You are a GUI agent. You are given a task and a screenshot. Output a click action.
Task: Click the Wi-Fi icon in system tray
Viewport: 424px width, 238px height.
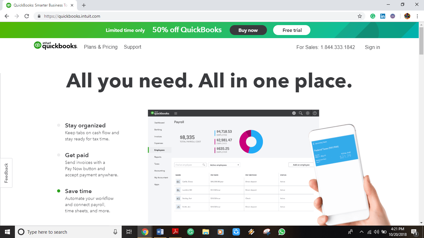[x=369, y=232]
